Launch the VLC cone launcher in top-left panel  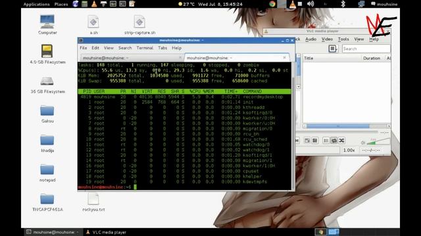pyautogui.click(x=94, y=4)
